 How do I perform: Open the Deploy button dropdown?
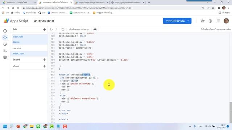click(177, 21)
